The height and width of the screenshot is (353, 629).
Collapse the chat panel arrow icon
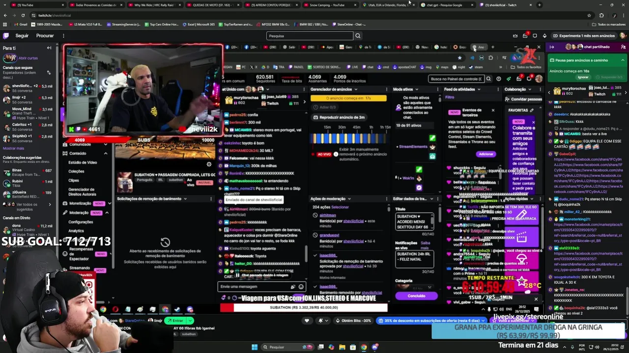(552, 47)
